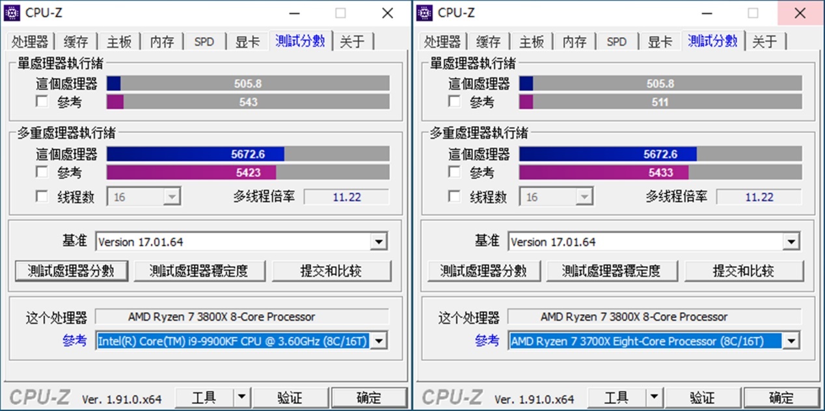Switch to the SPD tab in right window
This screenshot has height=411, width=825.
617,41
